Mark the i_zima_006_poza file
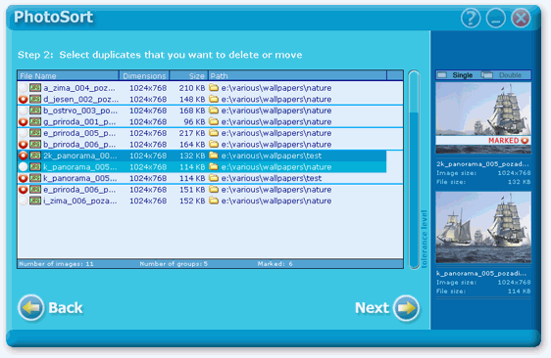Image resolution: width=551 pixels, height=358 pixels. point(24,201)
